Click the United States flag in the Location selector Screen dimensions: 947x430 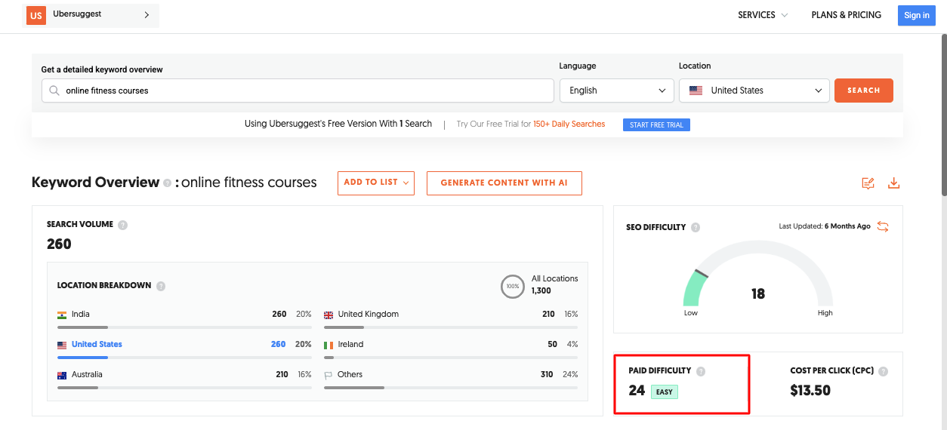click(696, 91)
